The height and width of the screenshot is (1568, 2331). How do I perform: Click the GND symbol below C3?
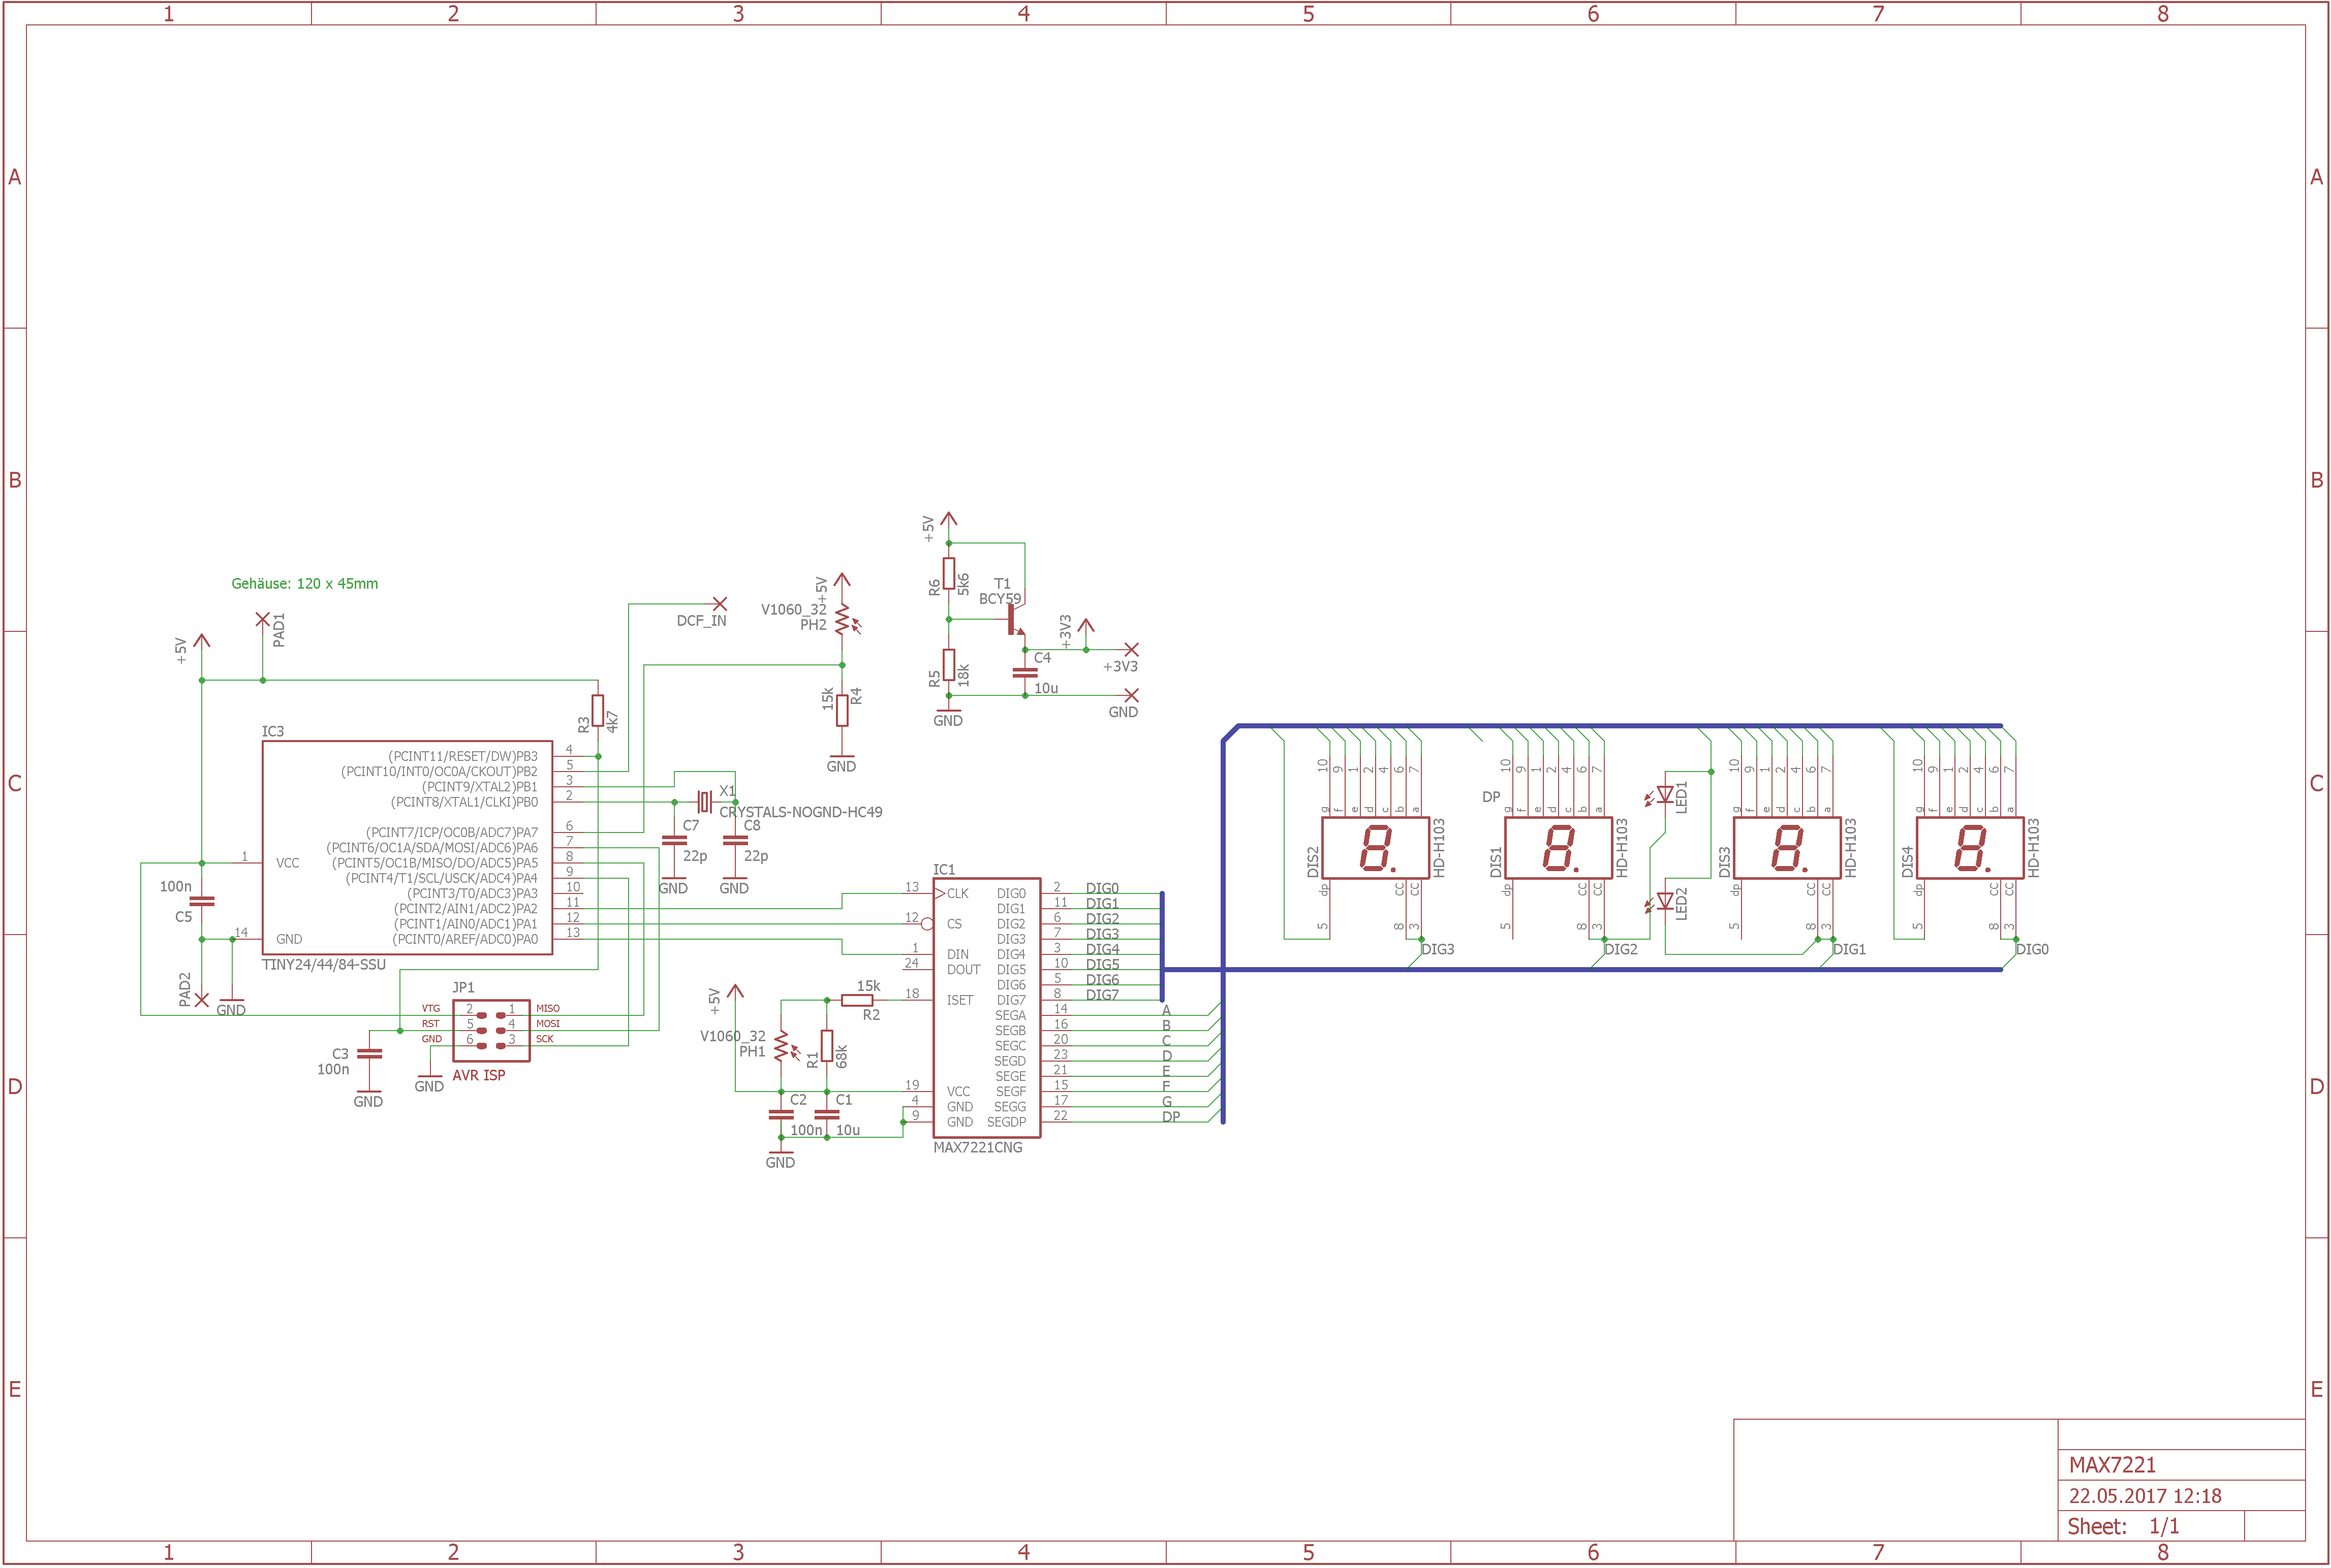click(368, 1097)
